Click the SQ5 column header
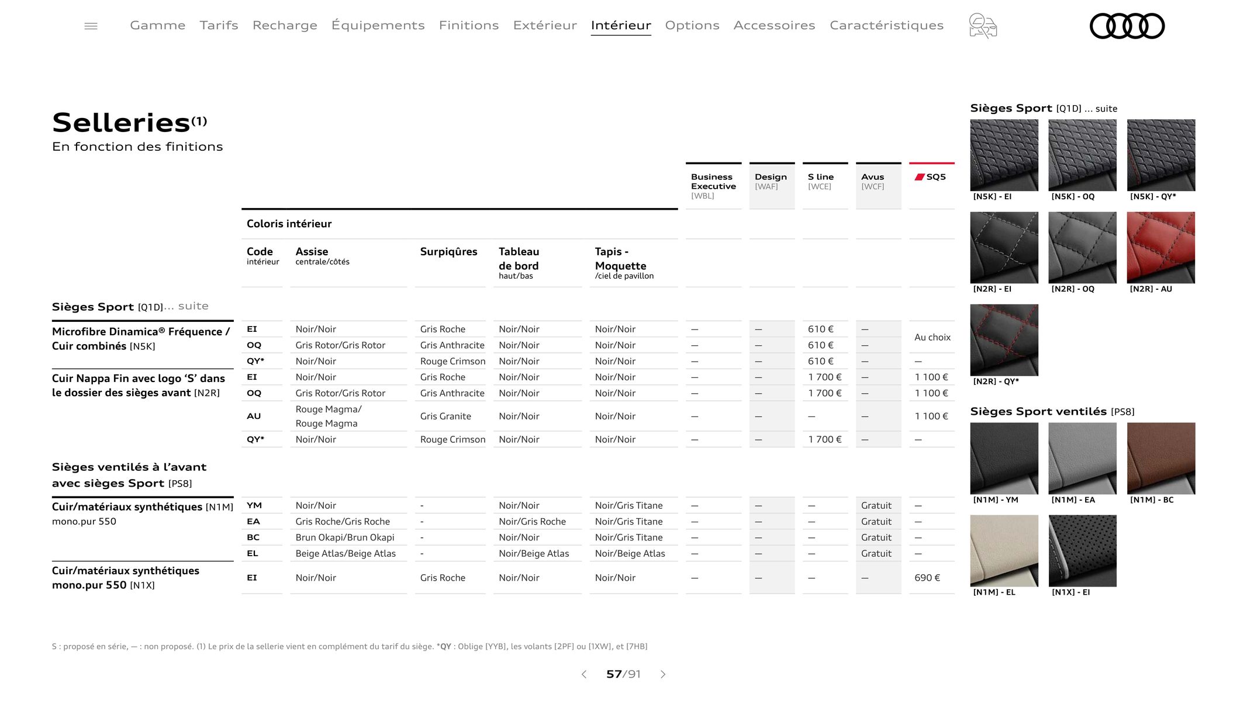 pos(931,186)
